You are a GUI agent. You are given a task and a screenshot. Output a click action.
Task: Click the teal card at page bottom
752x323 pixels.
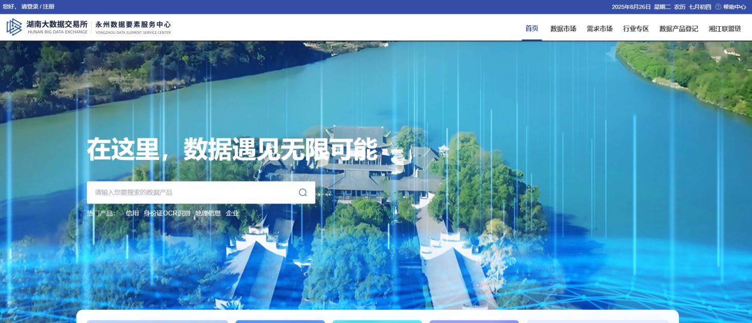tap(377, 321)
